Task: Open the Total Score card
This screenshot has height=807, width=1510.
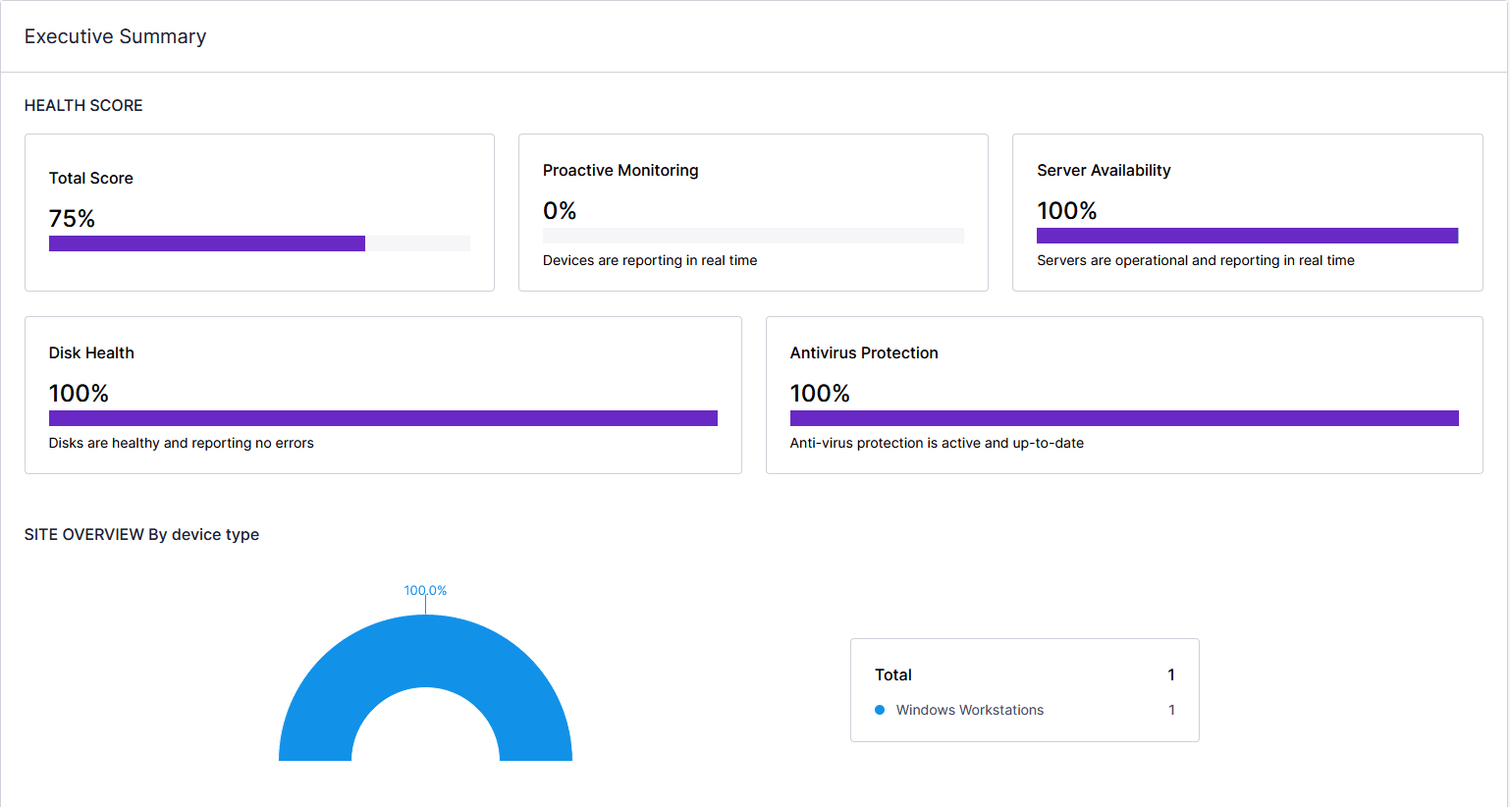Action: [259, 212]
